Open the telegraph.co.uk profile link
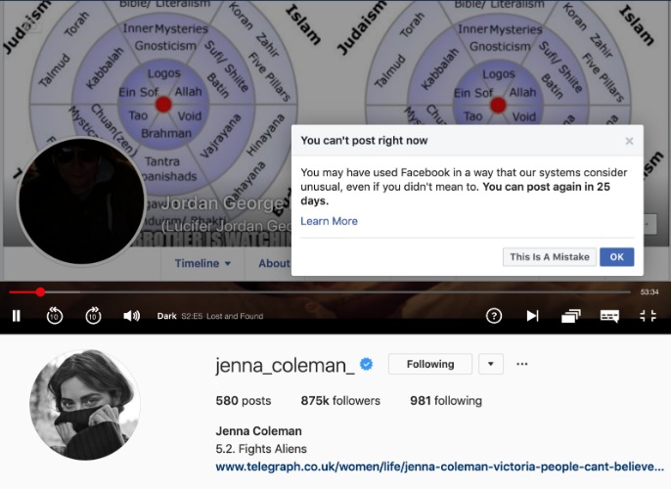This screenshot has height=489, width=671. click(x=439, y=467)
